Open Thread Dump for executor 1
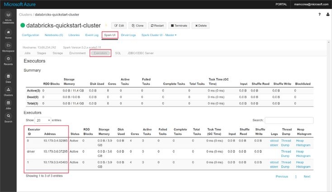 (286, 165)
